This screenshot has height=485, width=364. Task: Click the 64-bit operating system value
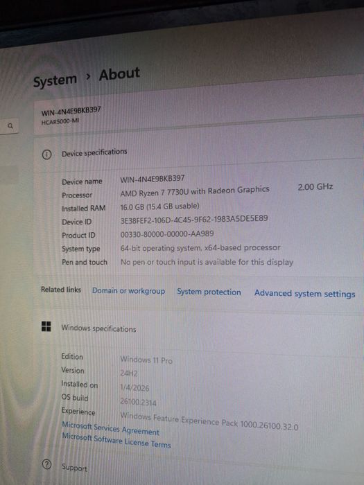coord(200,248)
